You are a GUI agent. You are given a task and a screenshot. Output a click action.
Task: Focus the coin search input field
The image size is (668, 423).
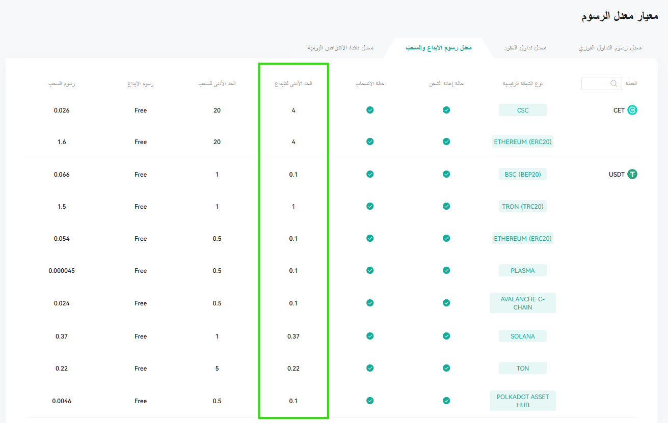tap(602, 83)
